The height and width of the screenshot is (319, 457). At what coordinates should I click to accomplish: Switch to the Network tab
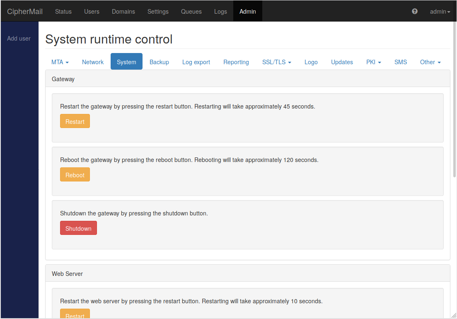[x=93, y=62]
